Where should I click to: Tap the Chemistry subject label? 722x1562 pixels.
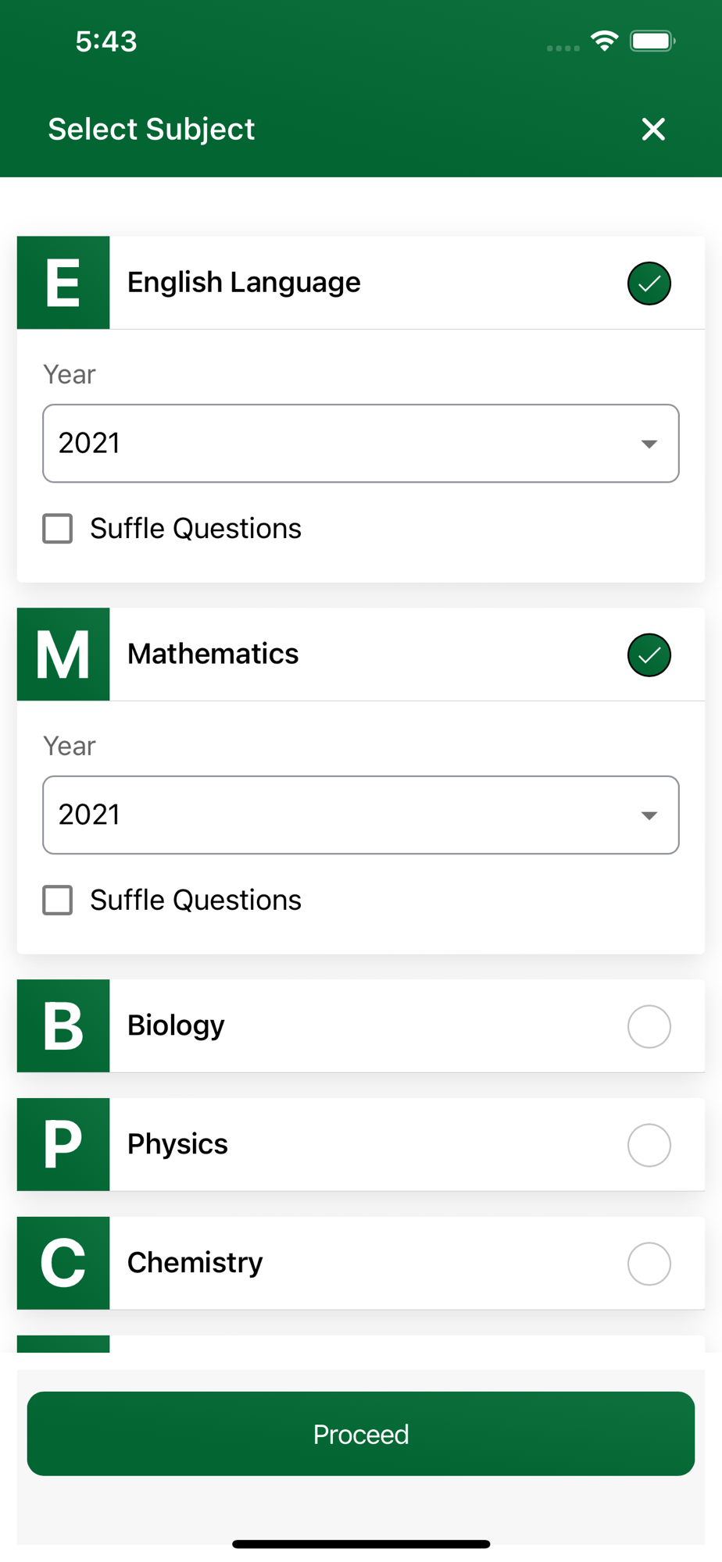pos(195,1263)
